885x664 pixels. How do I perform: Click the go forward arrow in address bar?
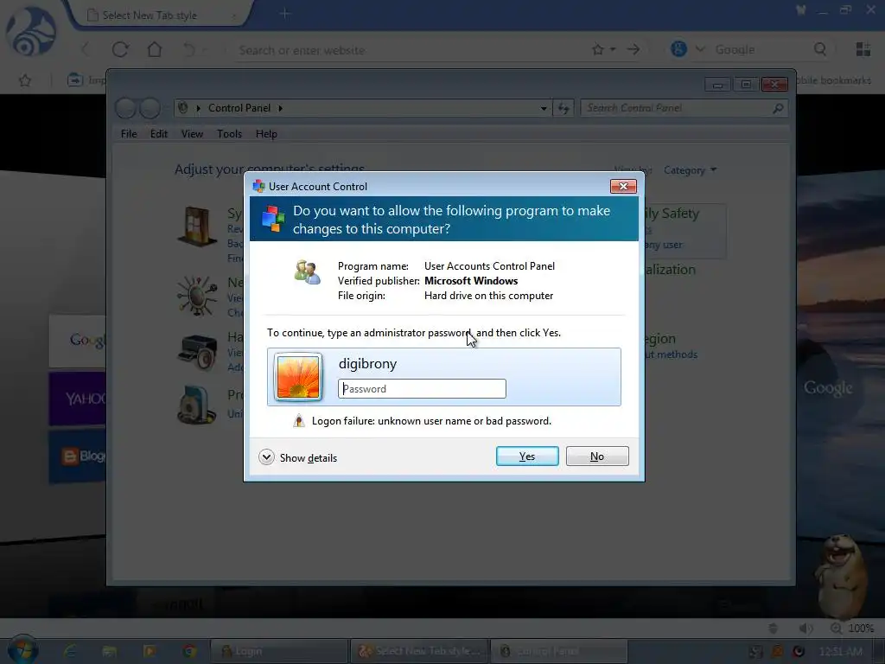tap(634, 49)
